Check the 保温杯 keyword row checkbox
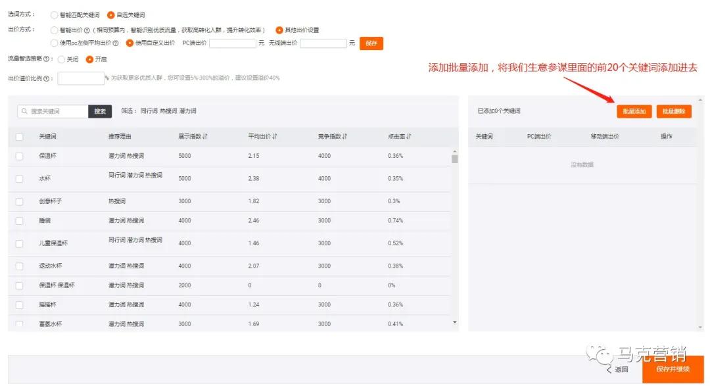The image size is (710, 386). [18, 157]
